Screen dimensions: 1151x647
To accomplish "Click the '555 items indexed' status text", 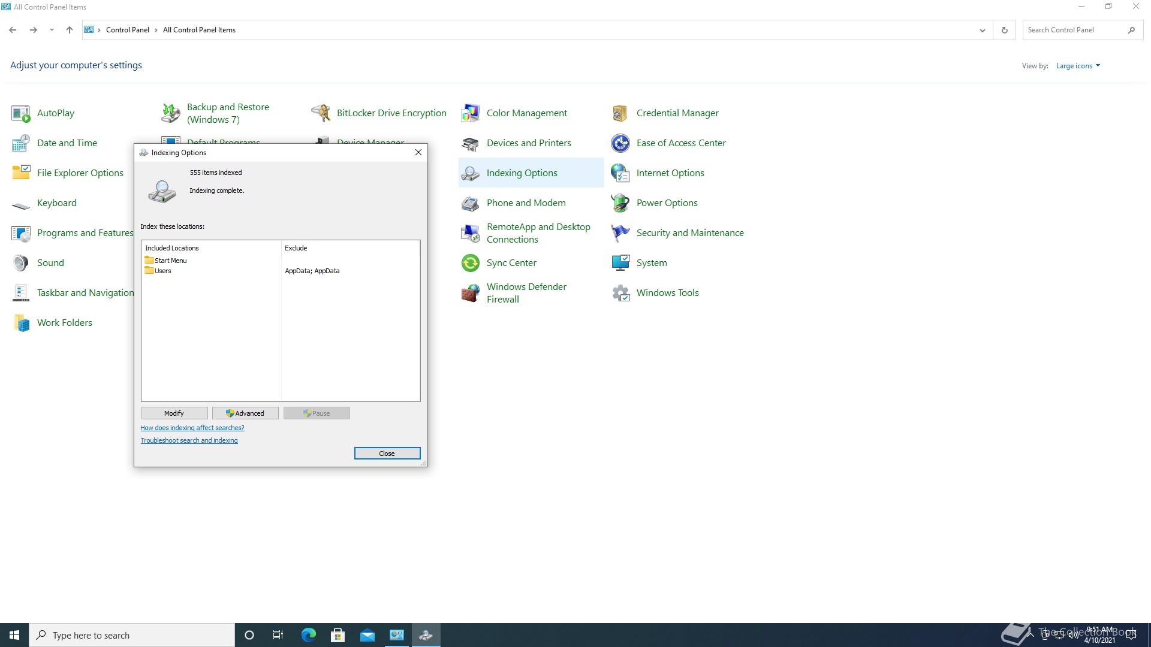I will [x=216, y=173].
